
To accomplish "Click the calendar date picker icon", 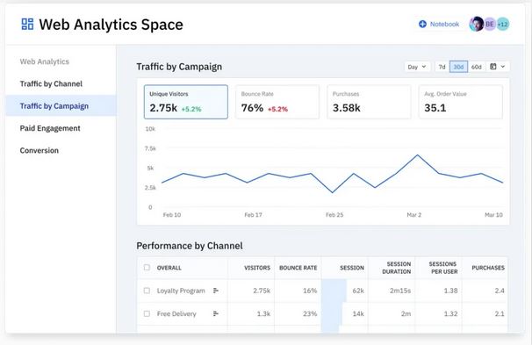I will [493, 67].
